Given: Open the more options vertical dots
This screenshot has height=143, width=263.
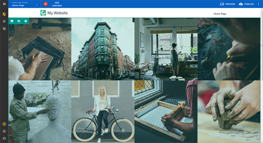Looking at the screenshot, I should 258,4.
